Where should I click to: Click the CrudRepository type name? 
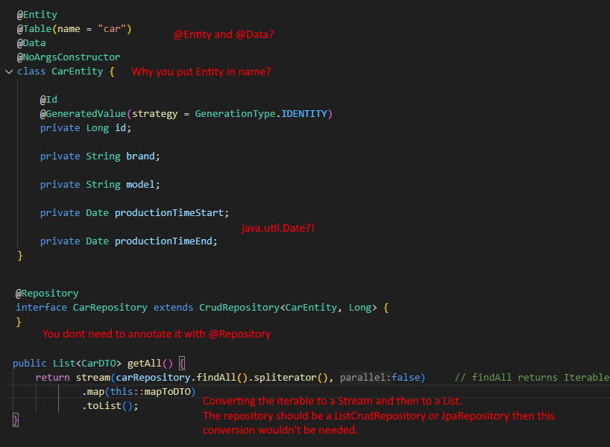(x=239, y=308)
